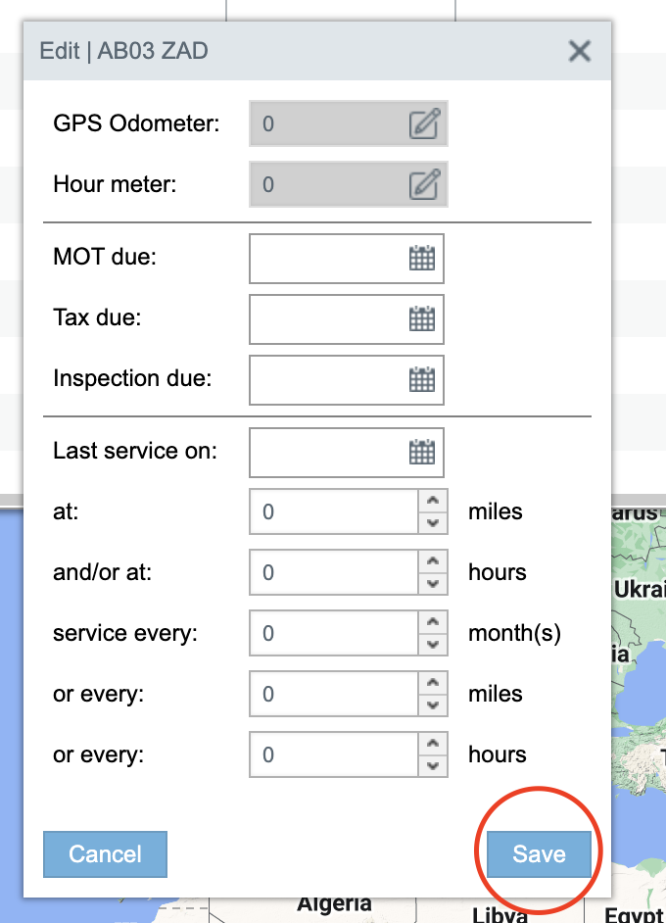Click the Hour meter edit icon
666x923 pixels.
click(x=423, y=184)
